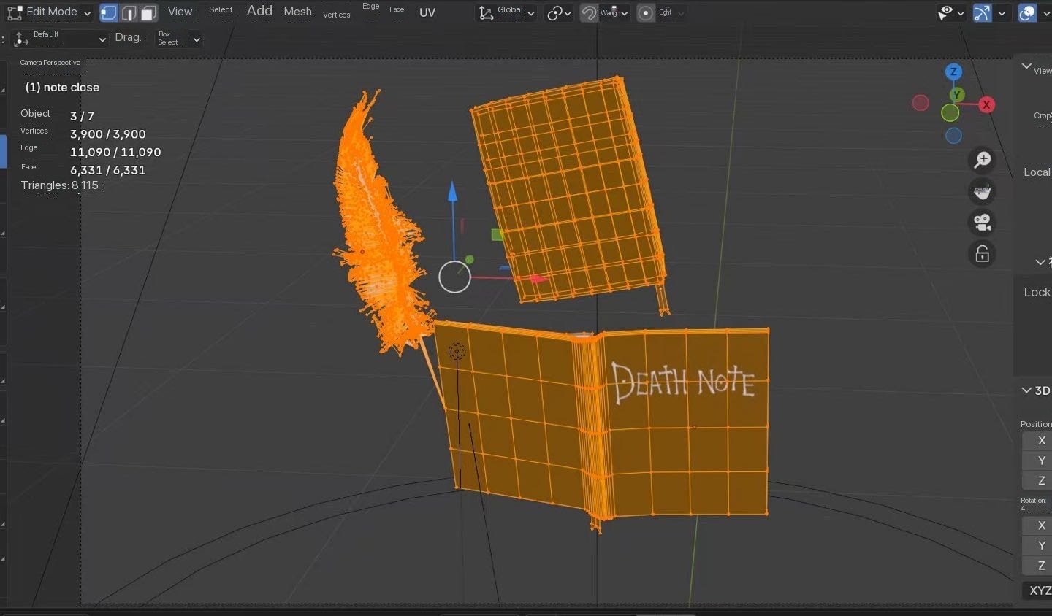Toggle camera lock padlock icon
This screenshot has height=616, width=1052.
click(x=983, y=254)
